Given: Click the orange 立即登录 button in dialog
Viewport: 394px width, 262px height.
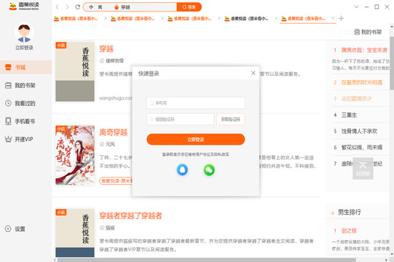Looking at the screenshot, I should click(x=196, y=140).
